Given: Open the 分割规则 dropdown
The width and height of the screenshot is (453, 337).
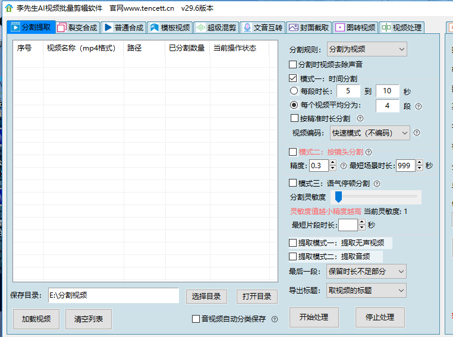Looking at the screenshot, I should pos(367,49).
